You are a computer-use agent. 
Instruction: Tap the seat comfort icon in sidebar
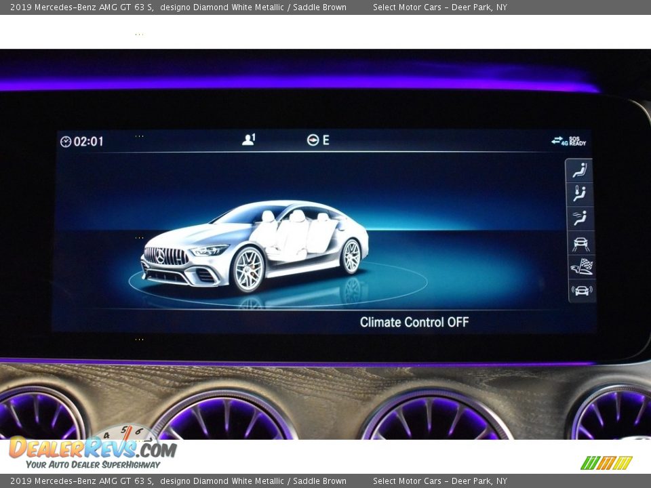tap(579, 170)
